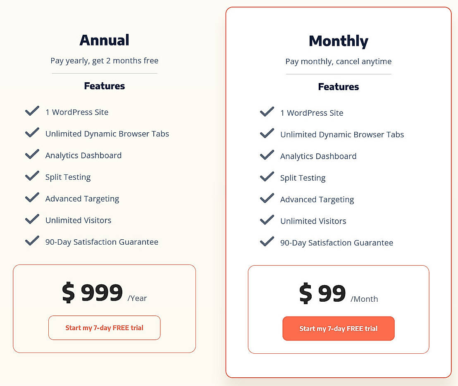
Task: Click Monthly Analytics Dashboard feature text
Action: click(x=318, y=157)
